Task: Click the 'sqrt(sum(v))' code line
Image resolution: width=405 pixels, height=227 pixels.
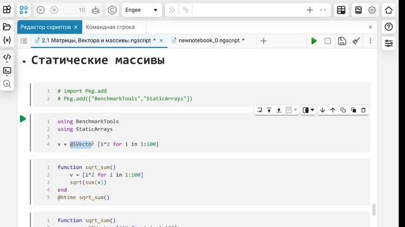Action: pos(88,182)
